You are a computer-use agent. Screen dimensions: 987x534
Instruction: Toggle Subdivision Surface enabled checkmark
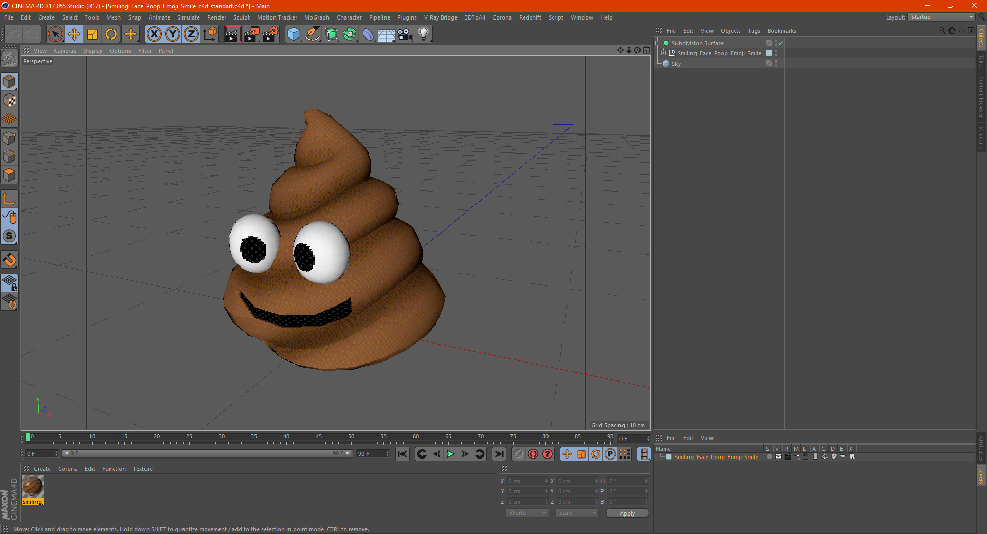[x=781, y=43]
